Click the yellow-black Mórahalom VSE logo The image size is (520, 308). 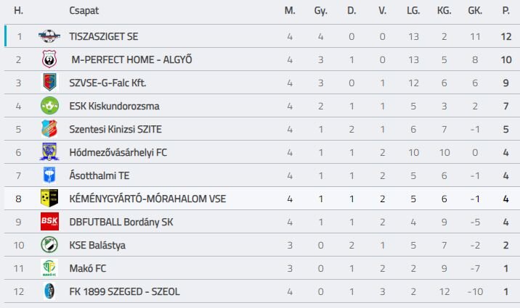click(x=49, y=198)
